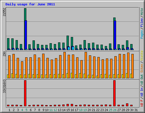Screen dimensions: 145x113
Task: Click the 'Hits' legend label
Action: tap(142, 12)
